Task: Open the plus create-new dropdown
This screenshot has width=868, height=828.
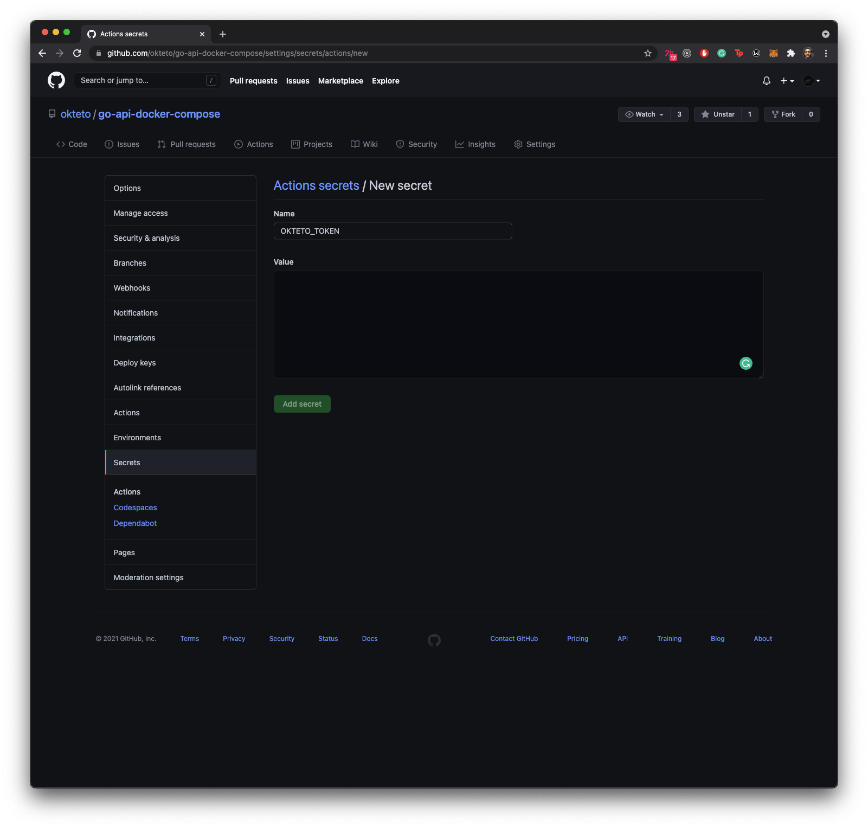Action: (787, 81)
